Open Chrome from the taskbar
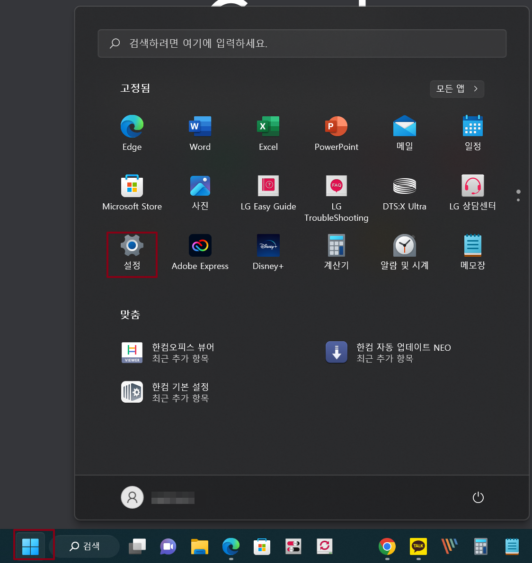Screen dimensions: 532x563 point(387,546)
